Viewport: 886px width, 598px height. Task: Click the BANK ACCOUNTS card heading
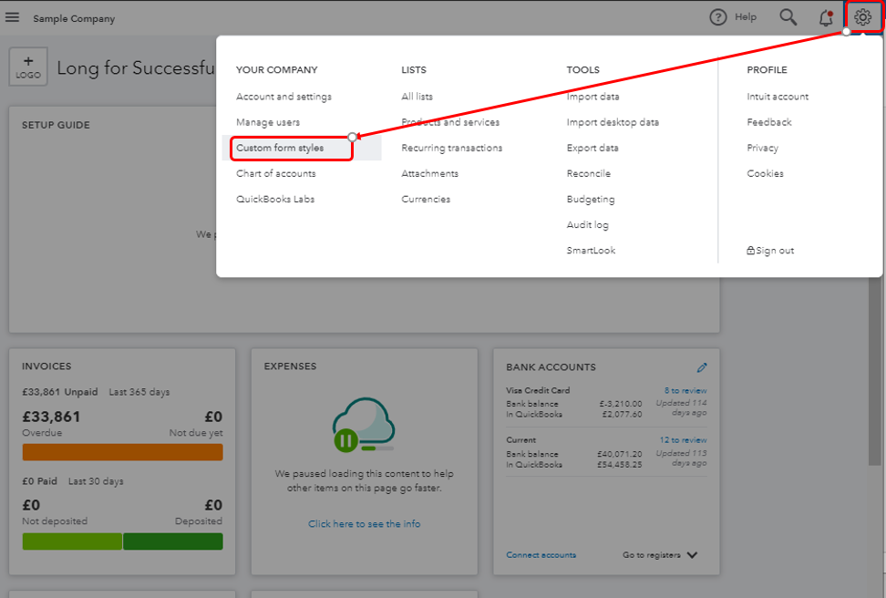coord(551,367)
